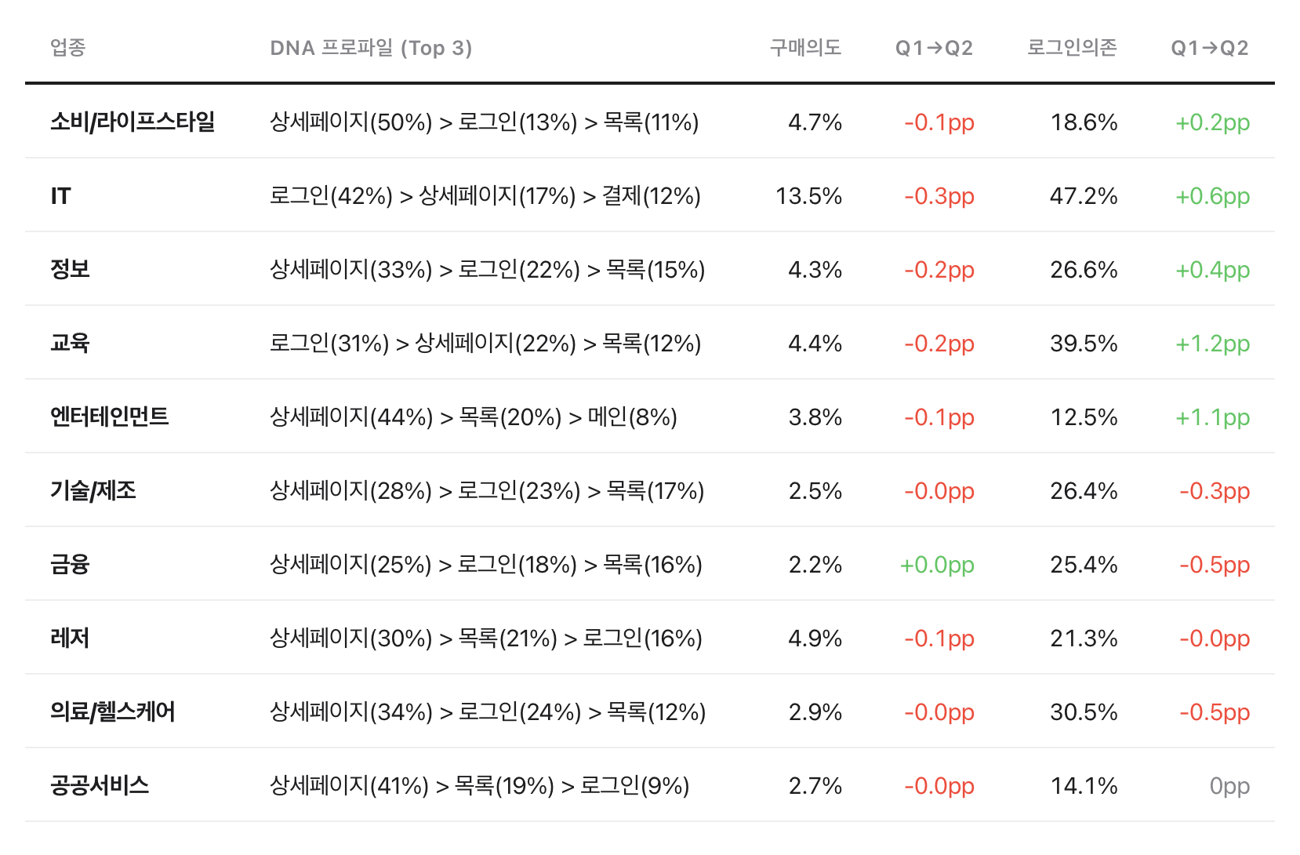The width and height of the screenshot is (1300, 855).
Task: Click the DNA 프로파일 (Top 3) header
Action: click(x=371, y=48)
